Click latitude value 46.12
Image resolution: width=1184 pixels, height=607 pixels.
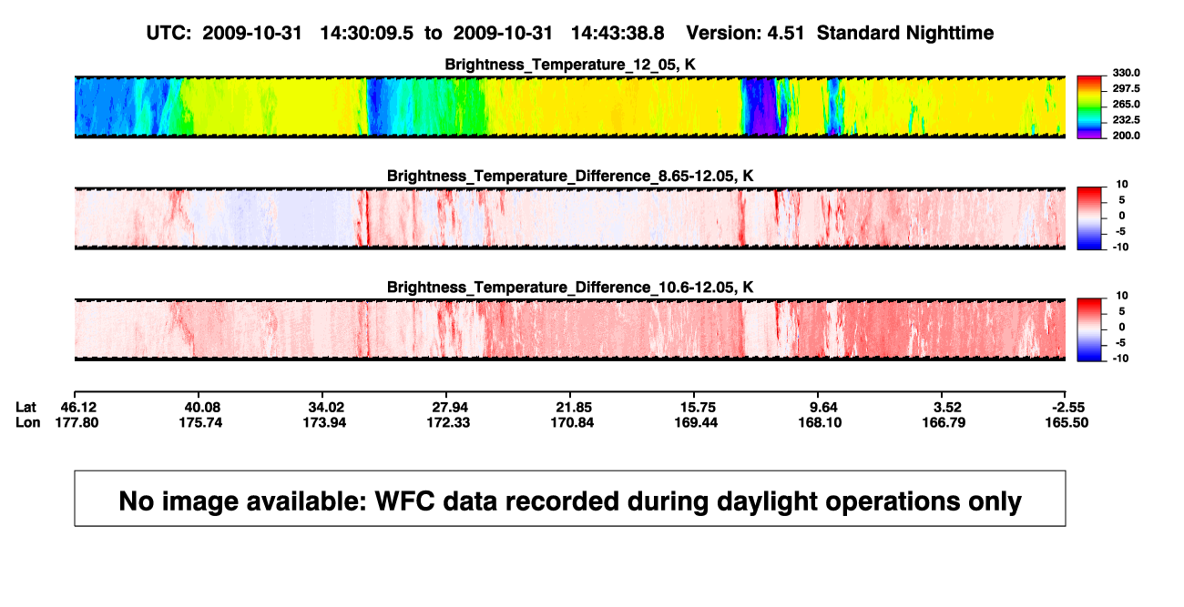coord(79,407)
